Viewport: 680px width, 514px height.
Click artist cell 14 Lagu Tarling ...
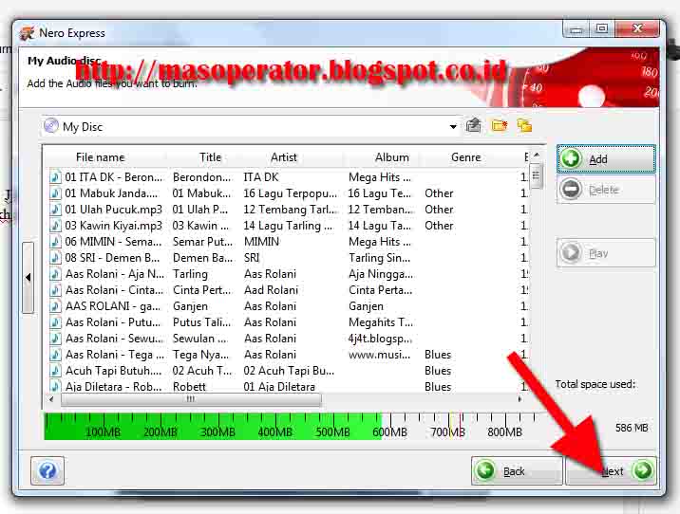tap(288, 225)
